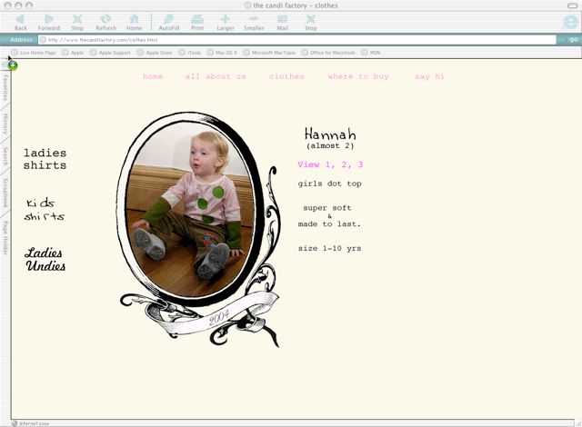View photo 1 of Hannah
582x427 pixels.
[x=328, y=164]
